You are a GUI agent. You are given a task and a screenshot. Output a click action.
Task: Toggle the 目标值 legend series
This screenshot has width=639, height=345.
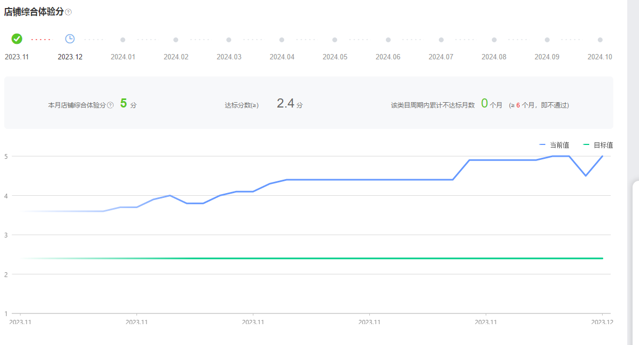pyautogui.click(x=598, y=145)
